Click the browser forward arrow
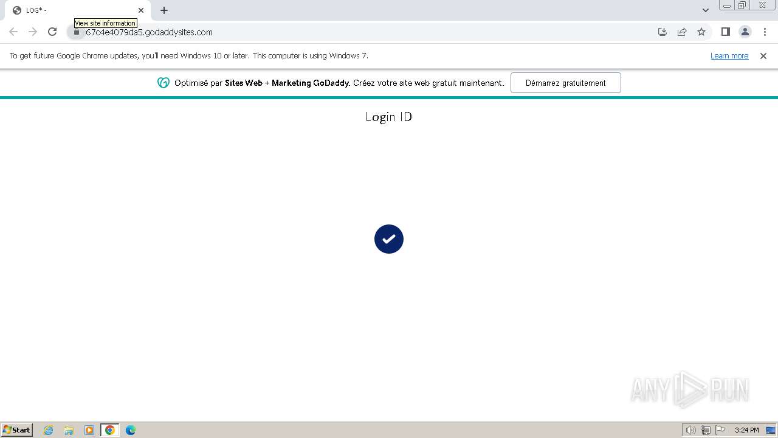This screenshot has height=438, width=778. point(33,32)
